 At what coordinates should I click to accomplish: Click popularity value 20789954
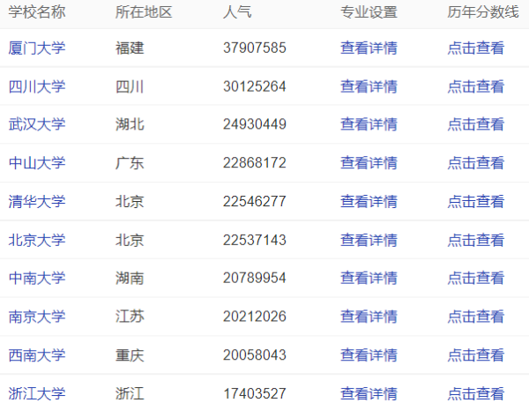(x=255, y=278)
